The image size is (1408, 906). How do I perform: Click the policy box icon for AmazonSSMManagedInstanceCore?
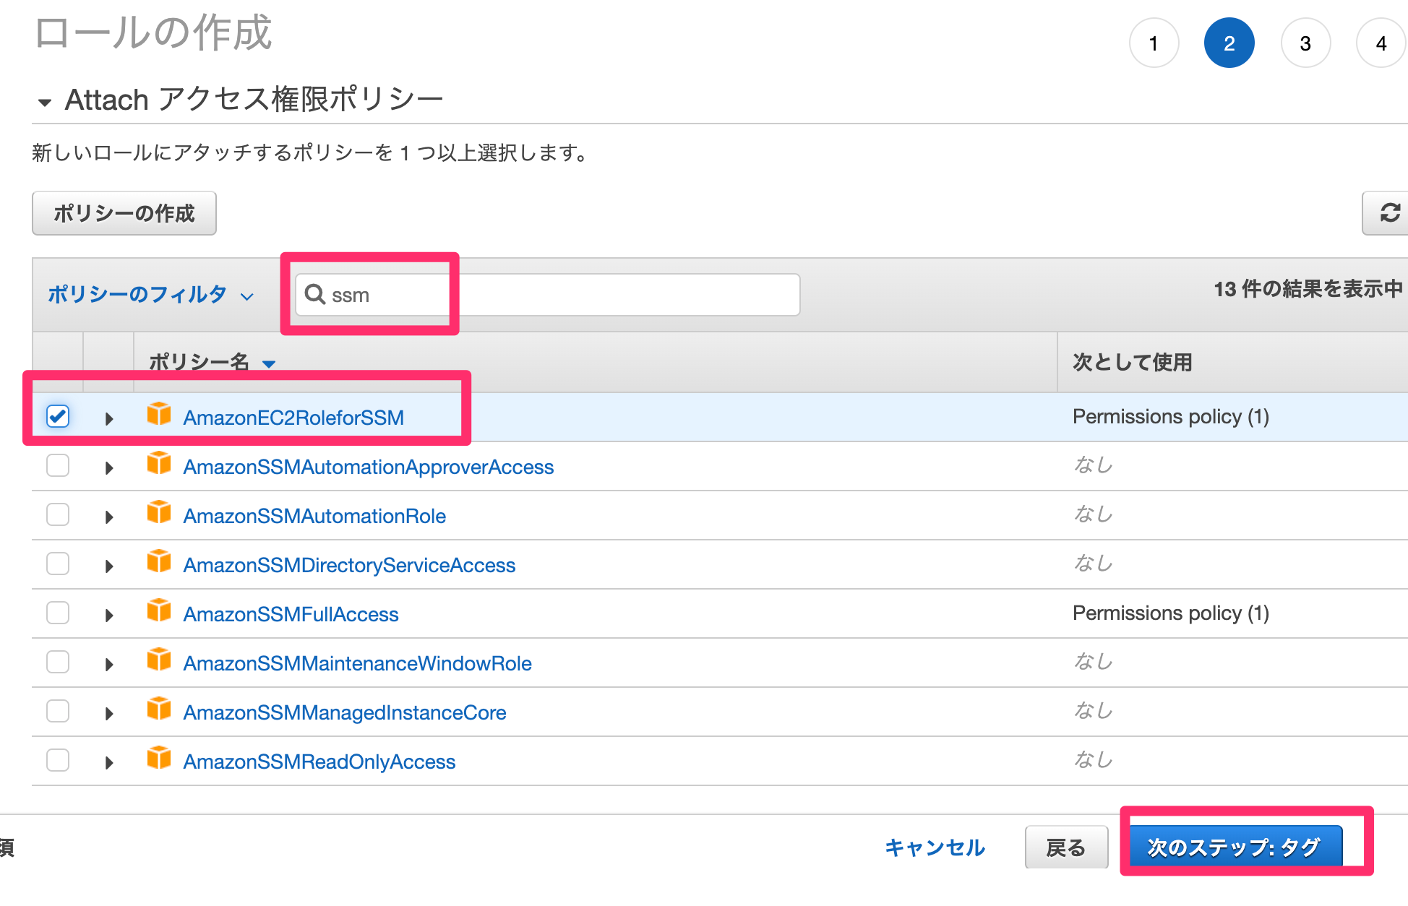[159, 709]
